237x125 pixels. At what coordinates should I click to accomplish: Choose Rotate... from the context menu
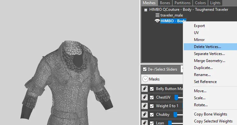click(x=210, y=105)
